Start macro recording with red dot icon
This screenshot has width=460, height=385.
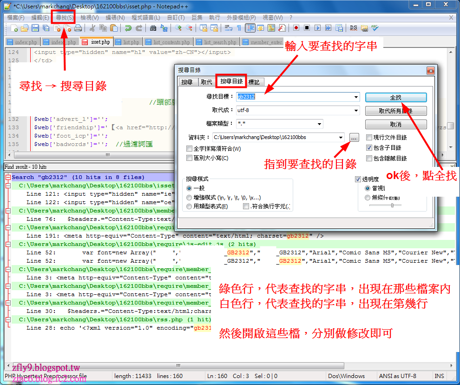click(x=296, y=28)
